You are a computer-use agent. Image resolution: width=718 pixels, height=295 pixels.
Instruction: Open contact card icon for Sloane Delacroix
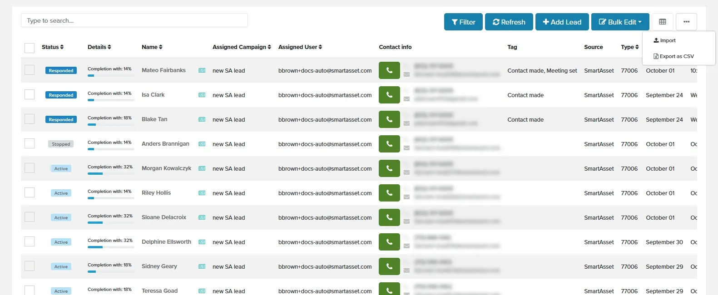pyautogui.click(x=202, y=217)
